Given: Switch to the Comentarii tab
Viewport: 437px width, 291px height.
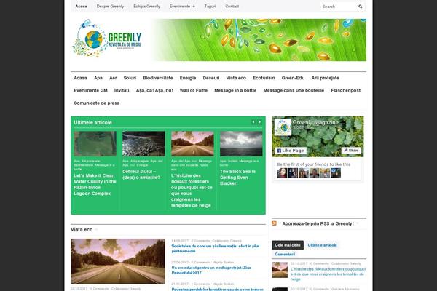Looking at the screenshot, I should point(285,254).
